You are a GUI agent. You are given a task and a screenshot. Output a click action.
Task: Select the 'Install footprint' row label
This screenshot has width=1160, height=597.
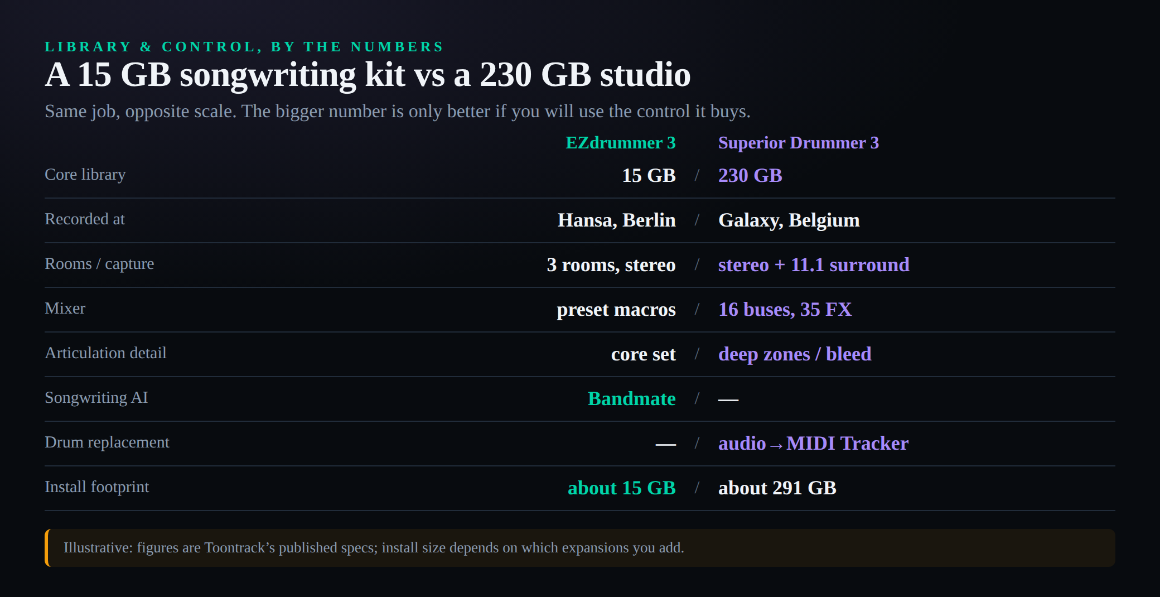pos(97,487)
